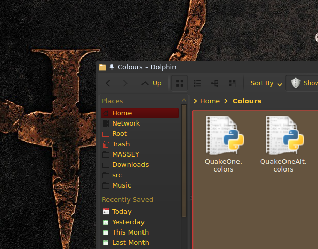Select the QuakeOne.colors file icon
318x249 pixels.
pyautogui.click(x=225, y=135)
